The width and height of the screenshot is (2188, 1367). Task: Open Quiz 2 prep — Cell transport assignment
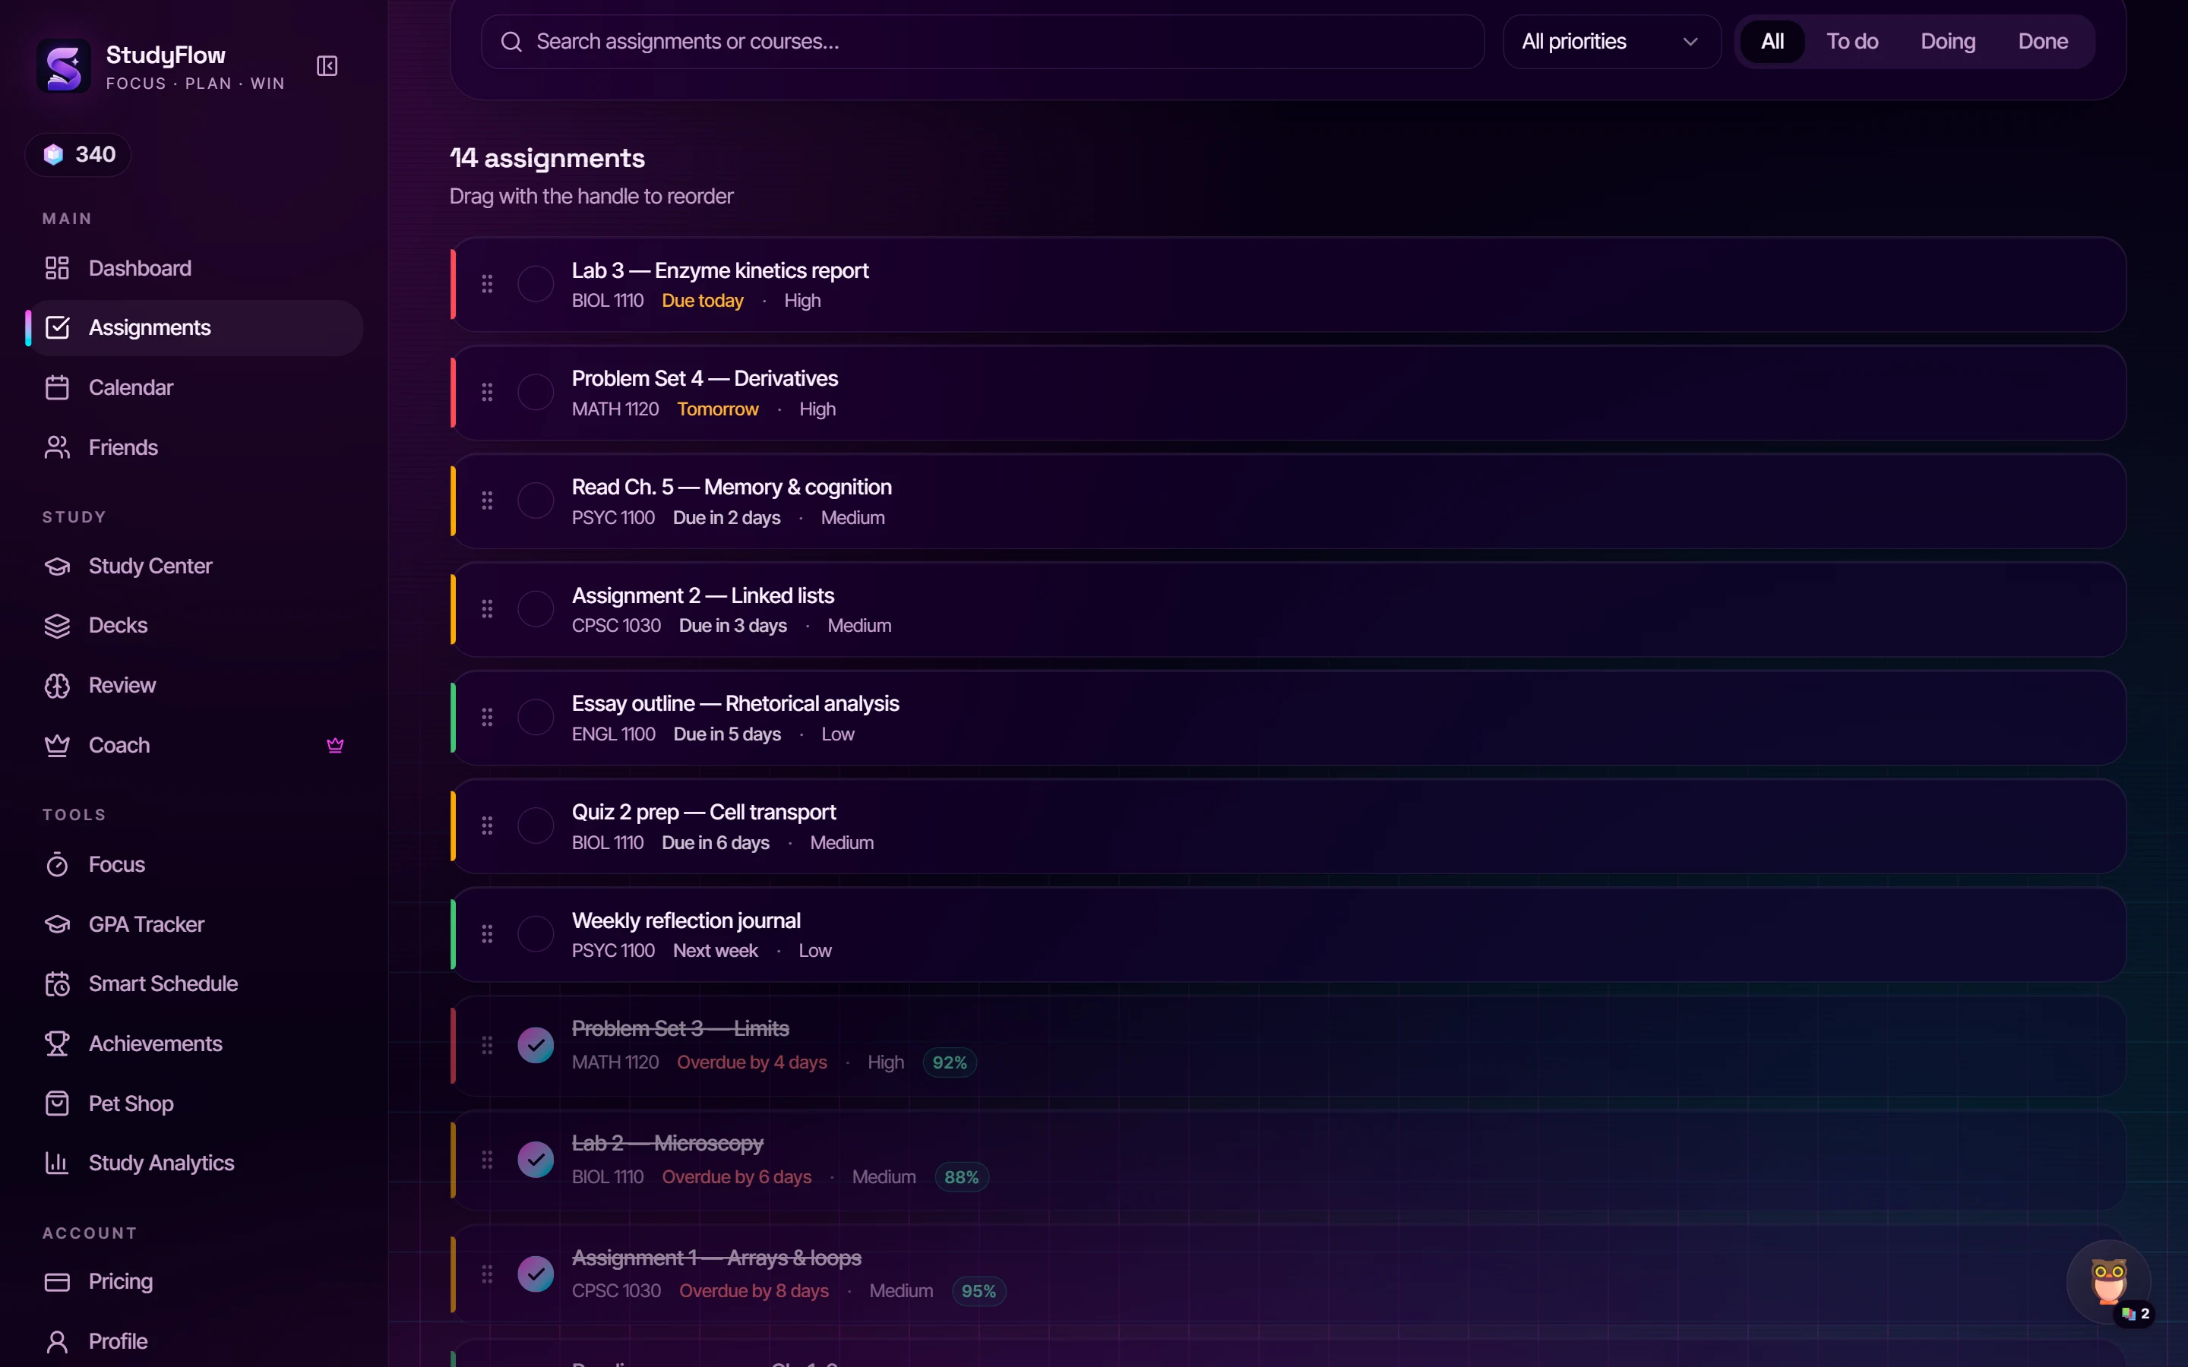coord(1288,826)
